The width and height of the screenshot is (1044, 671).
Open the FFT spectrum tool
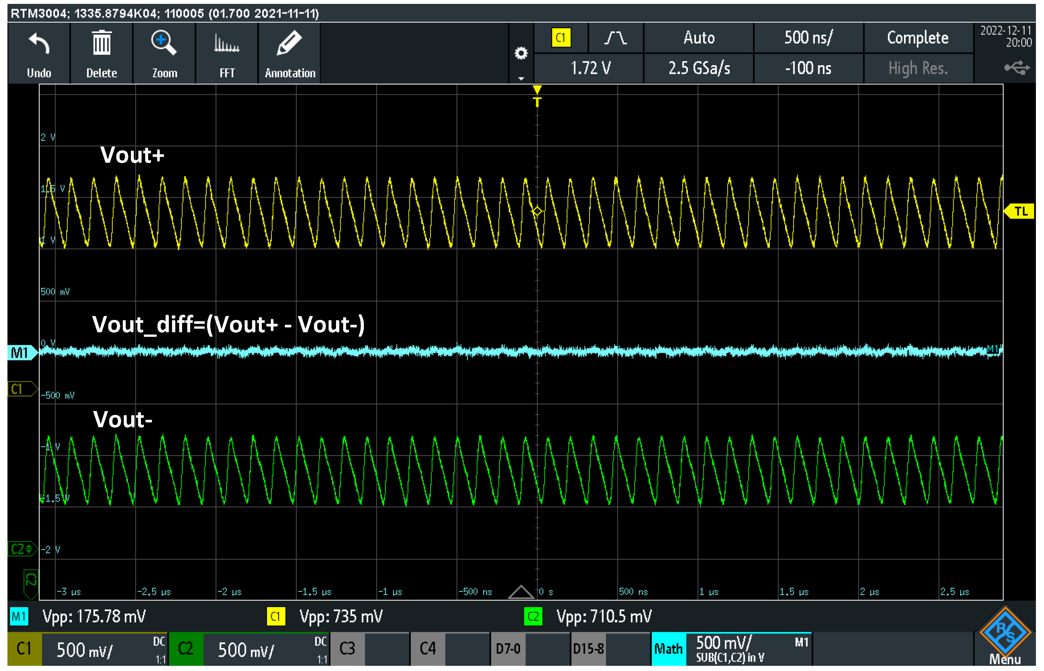pos(226,44)
